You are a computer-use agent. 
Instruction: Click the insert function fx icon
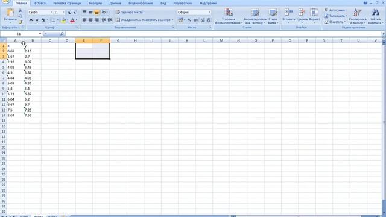click(62, 34)
